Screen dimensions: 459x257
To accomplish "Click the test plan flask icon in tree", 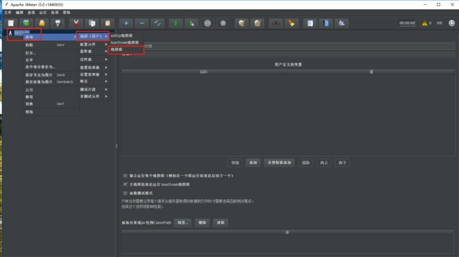I will point(11,32).
